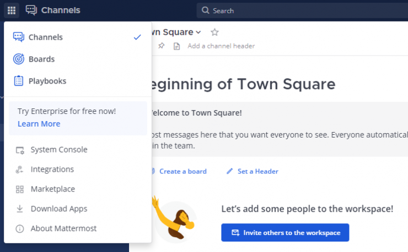
Task: Open Boards from the product menu
Action: (78, 59)
